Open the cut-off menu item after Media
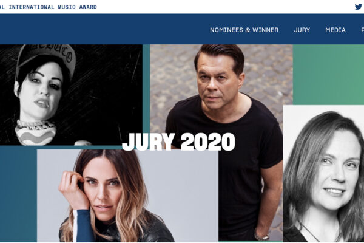 coord(362,30)
